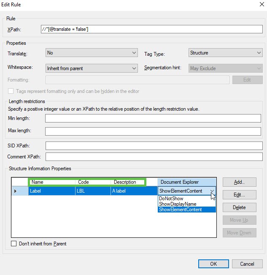Toggle 'Tags represent formatting only' checkbox
This screenshot has height=275, width=267.
click(11, 91)
